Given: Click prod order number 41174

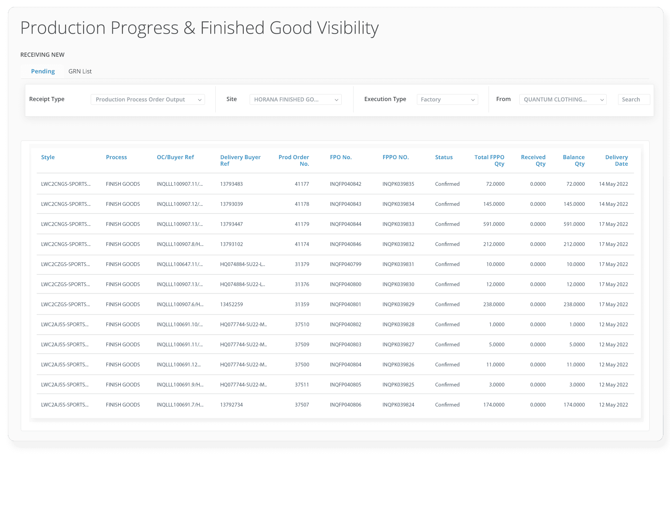Looking at the screenshot, I should pos(302,244).
